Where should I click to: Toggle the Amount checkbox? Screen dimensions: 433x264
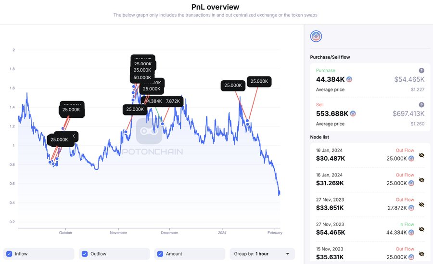click(160, 254)
